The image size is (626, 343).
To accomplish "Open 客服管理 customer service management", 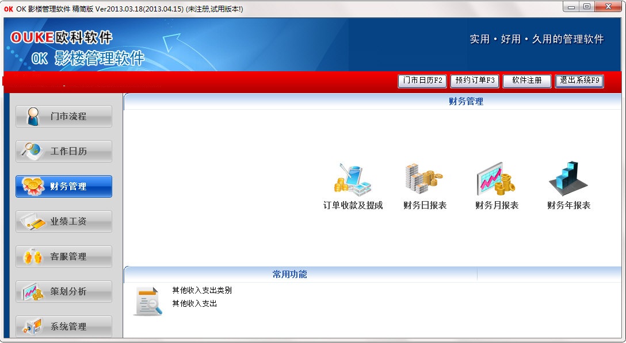I will [x=63, y=256].
